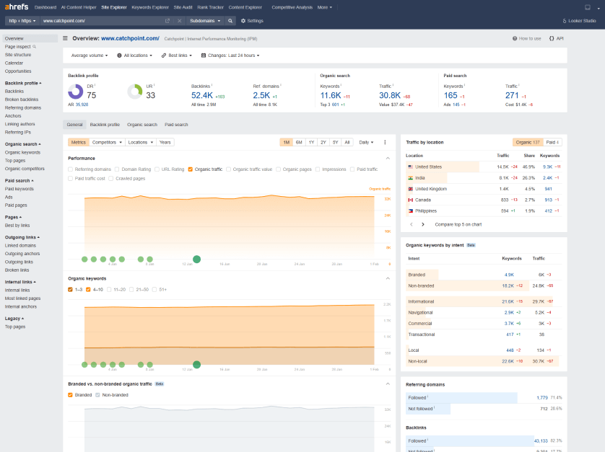Toggle the 11–20 keyword position checkbox
This screenshot has height=452, width=605.
click(108, 289)
